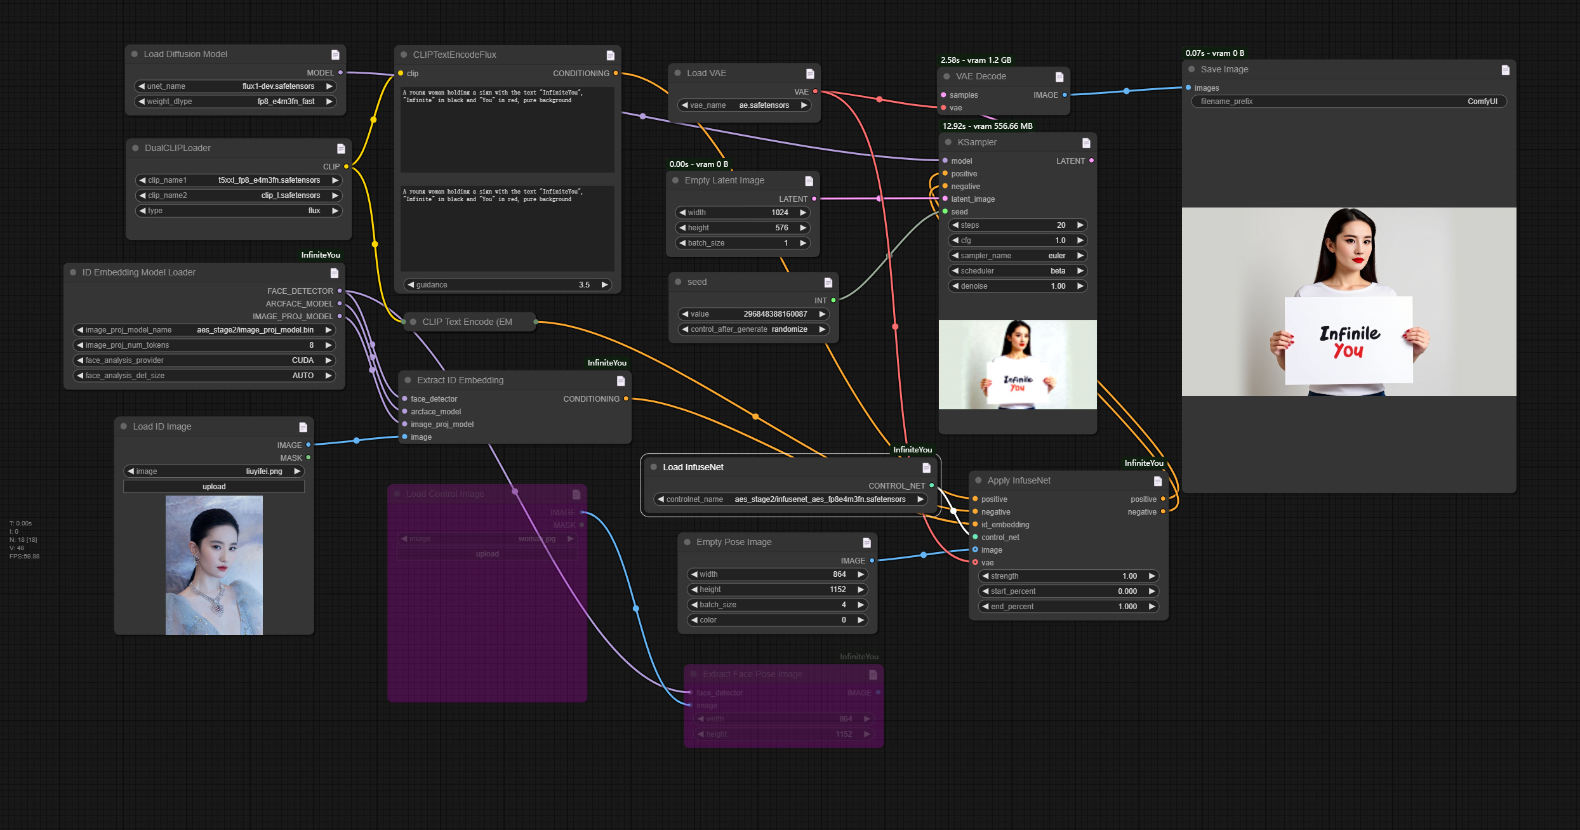Click the document icon on Load VAE node

coord(810,74)
